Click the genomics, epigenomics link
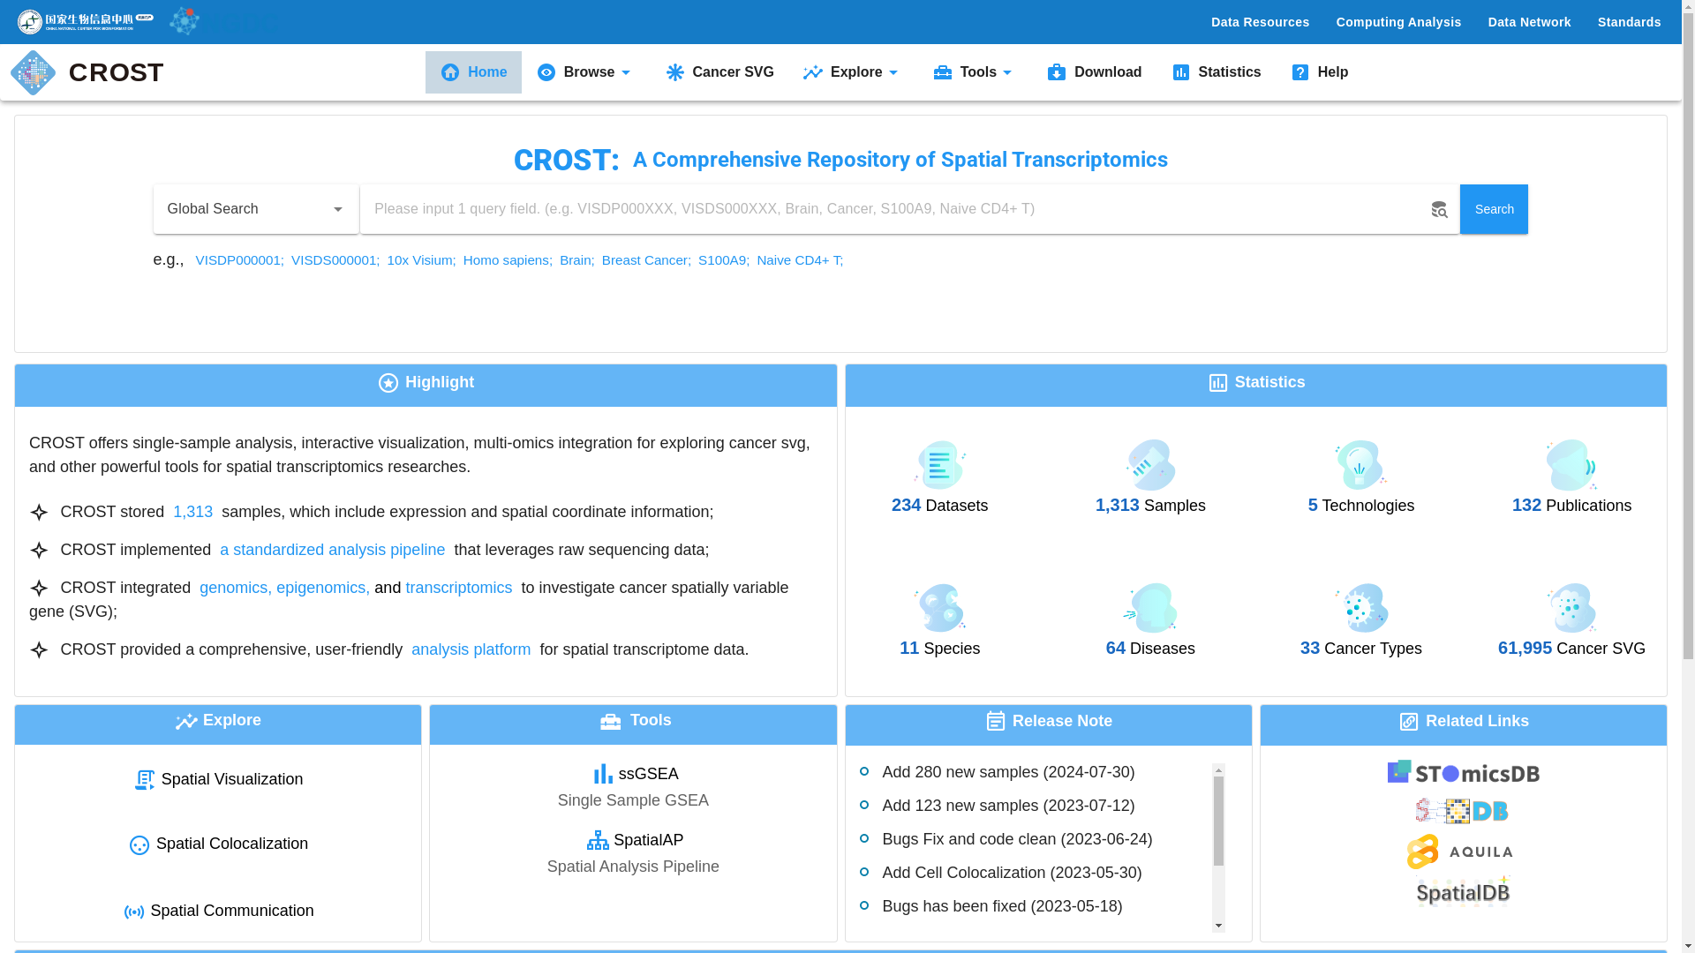 click(x=284, y=588)
